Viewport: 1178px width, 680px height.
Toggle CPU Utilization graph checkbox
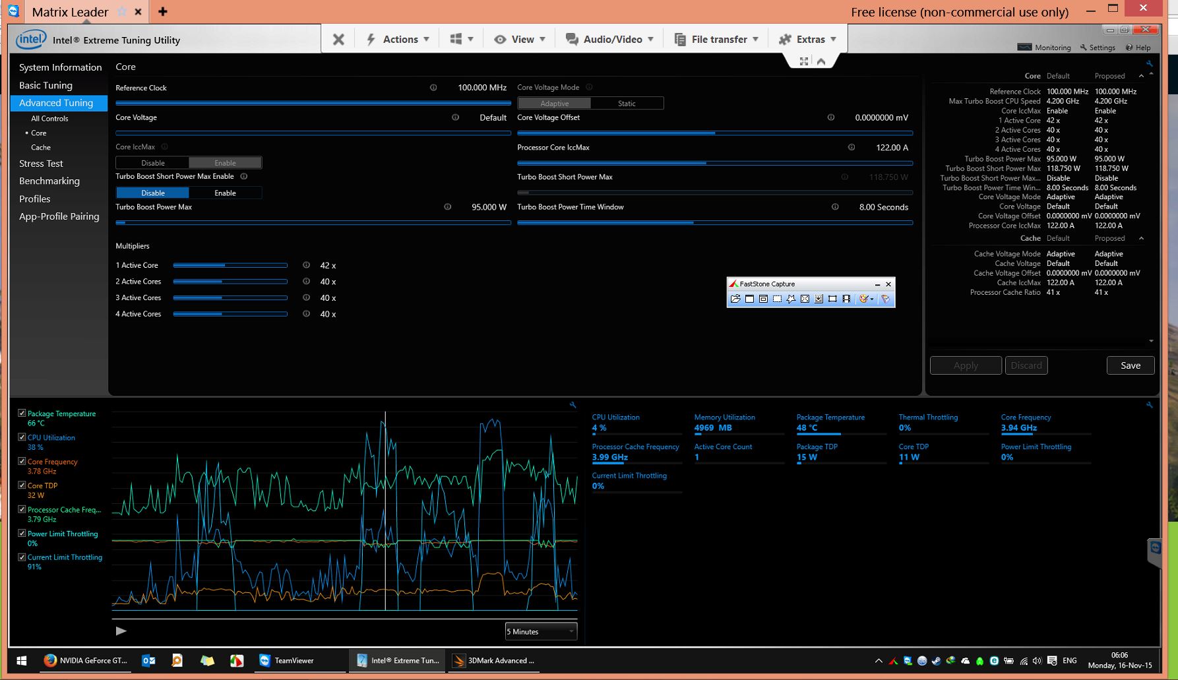[22, 437]
